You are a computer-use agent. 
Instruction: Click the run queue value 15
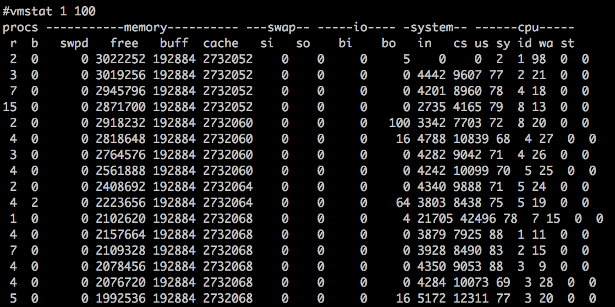9,107
